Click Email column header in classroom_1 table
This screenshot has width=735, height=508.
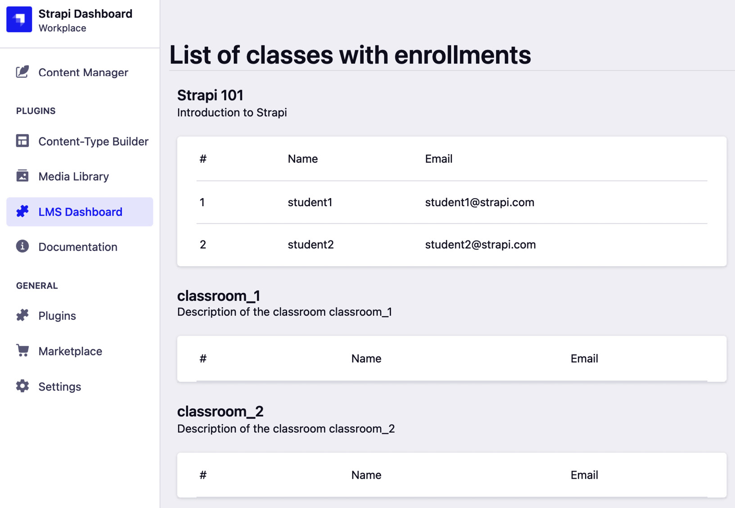[584, 358]
